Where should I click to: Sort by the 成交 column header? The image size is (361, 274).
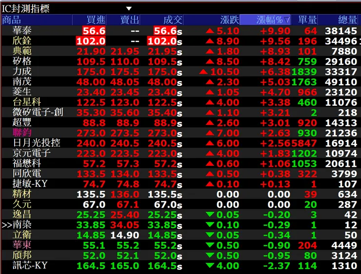pos(161,20)
